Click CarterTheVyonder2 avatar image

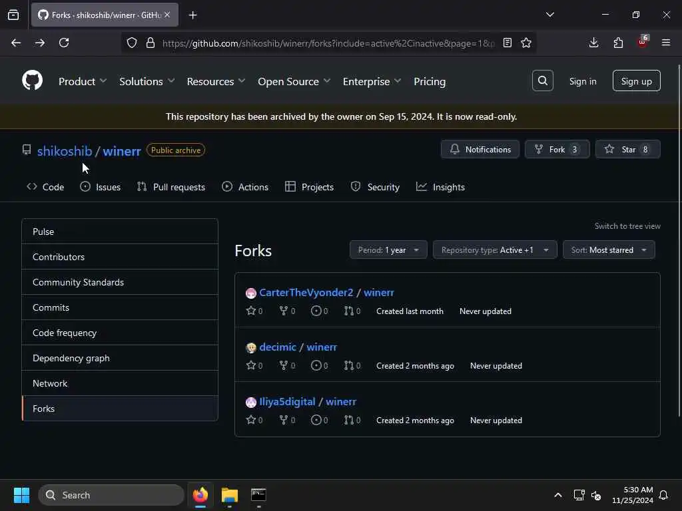pos(251,293)
